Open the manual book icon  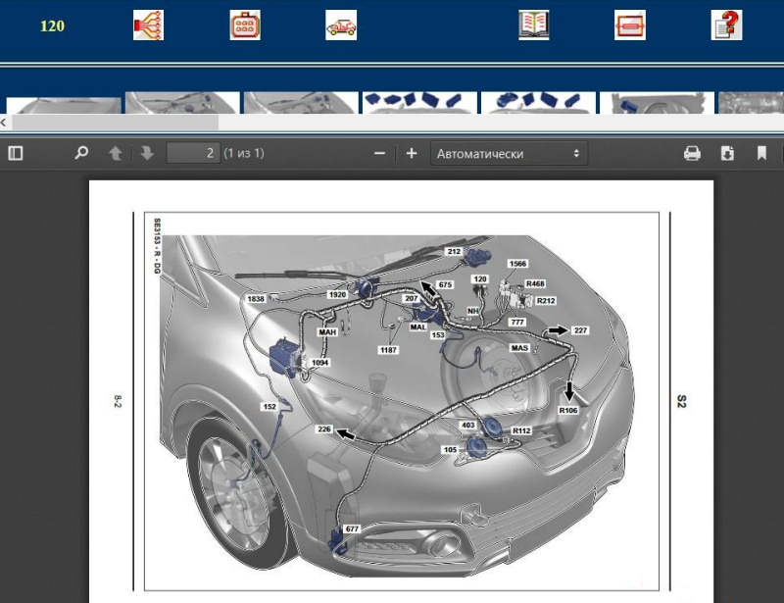point(533,25)
